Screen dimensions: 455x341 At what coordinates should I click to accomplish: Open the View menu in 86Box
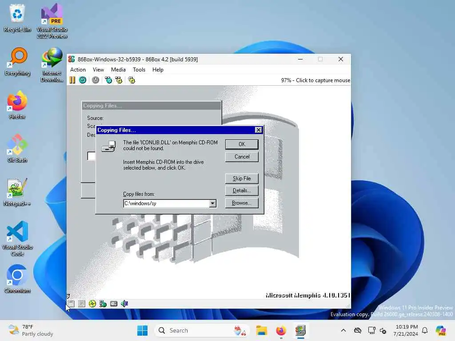pyautogui.click(x=98, y=70)
